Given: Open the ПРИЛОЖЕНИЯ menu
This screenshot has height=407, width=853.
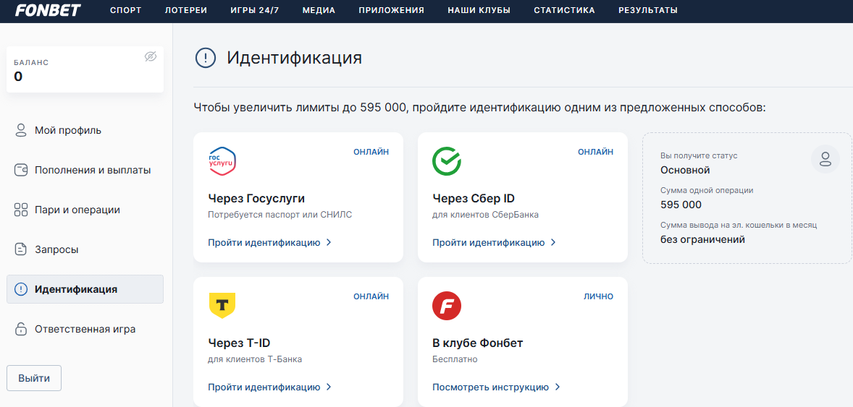Looking at the screenshot, I should 392,10.
